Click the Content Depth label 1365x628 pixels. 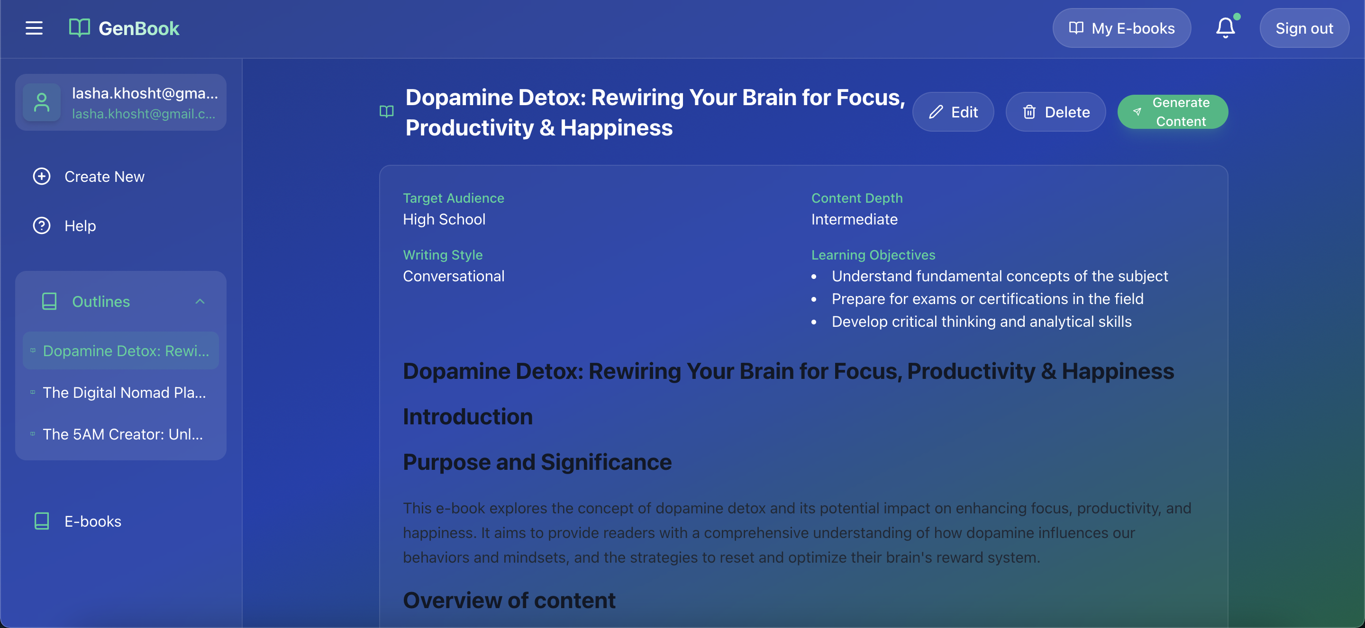(x=857, y=197)
